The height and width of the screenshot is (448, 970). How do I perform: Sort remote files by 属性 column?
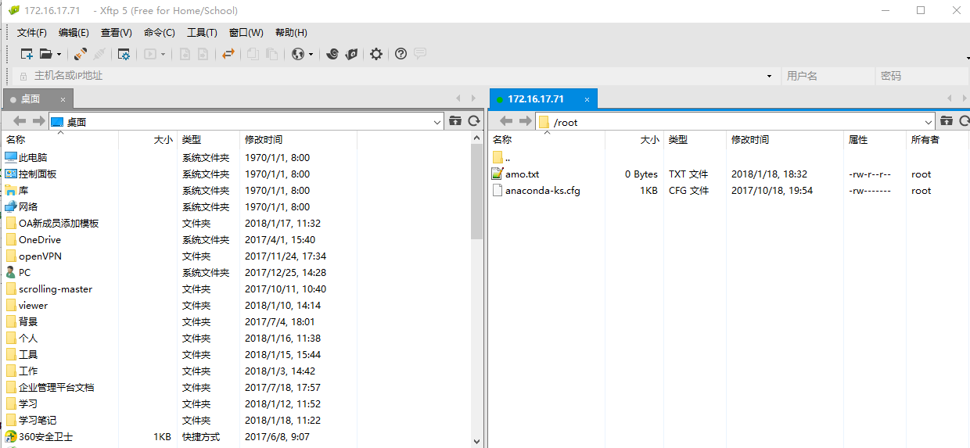[x=875, y=139]
